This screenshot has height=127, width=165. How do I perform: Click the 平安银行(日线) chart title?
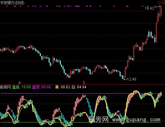[12, 3]
